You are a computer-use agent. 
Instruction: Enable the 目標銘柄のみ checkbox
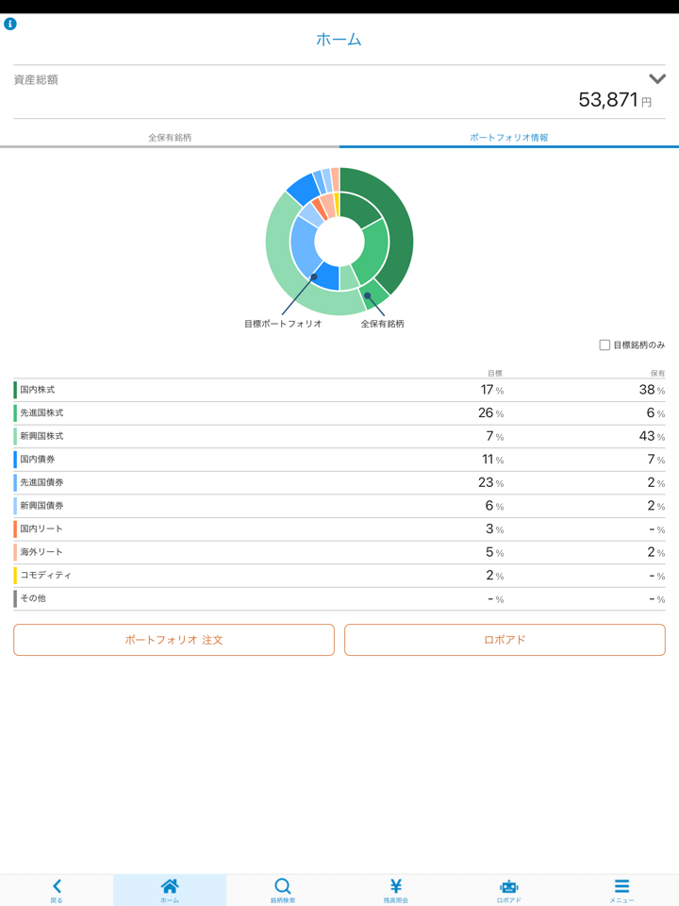pyautogui.click(x=604, y=345)
